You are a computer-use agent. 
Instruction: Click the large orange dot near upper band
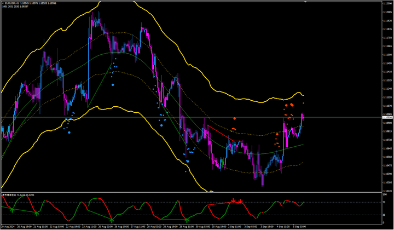(x=292, y=104)
